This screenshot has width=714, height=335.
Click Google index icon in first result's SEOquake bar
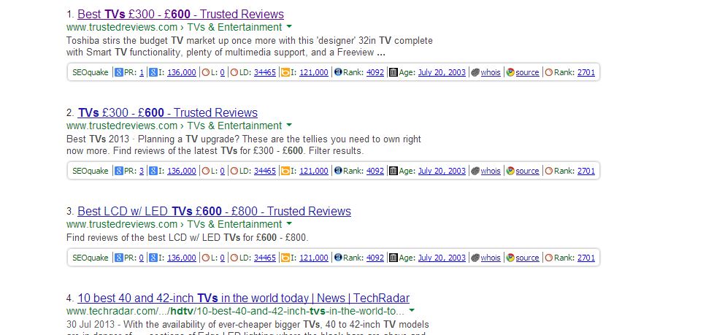153,72
